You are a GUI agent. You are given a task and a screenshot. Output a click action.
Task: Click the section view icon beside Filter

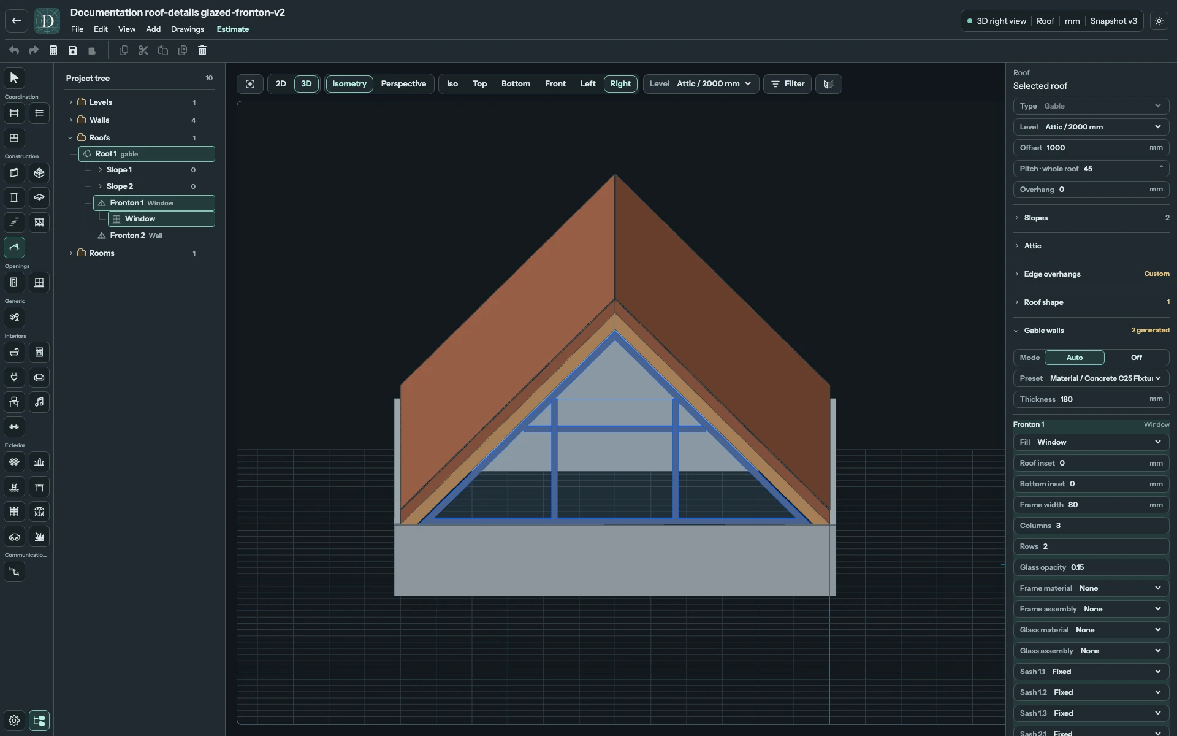(828, 84)
